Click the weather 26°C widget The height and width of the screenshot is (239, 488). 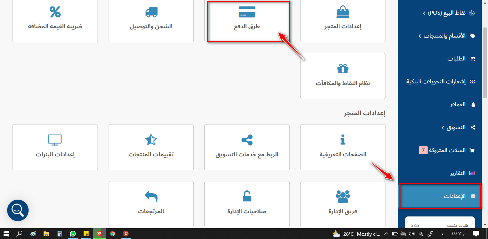pyautogui.click(x=356, y=234)
